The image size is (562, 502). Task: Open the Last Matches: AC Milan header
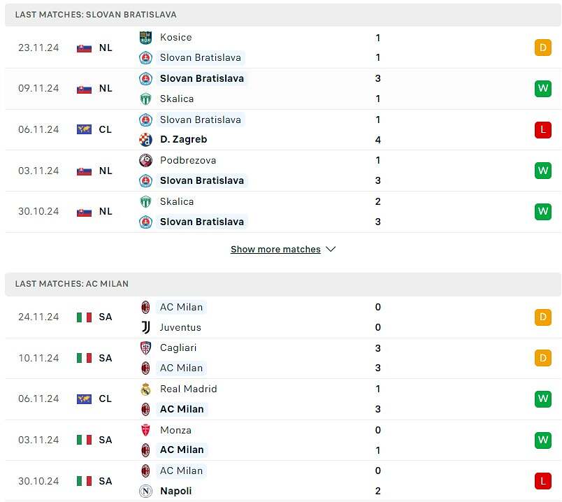click(x=283, y=284)
